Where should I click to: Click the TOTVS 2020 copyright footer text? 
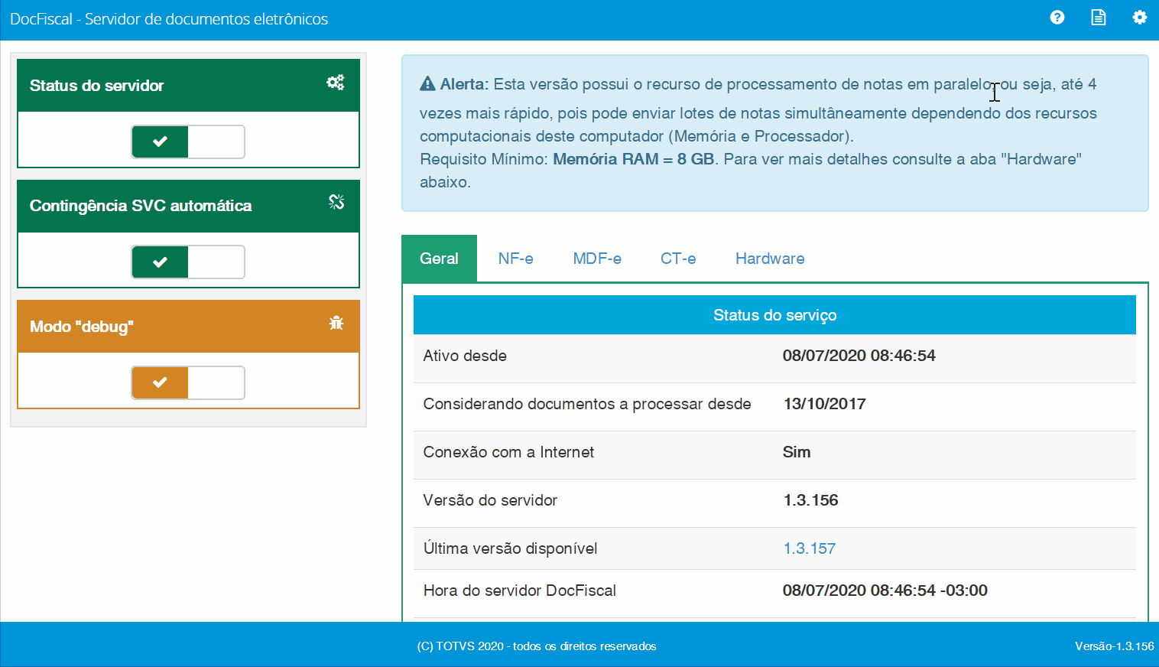tap(537, 646)
